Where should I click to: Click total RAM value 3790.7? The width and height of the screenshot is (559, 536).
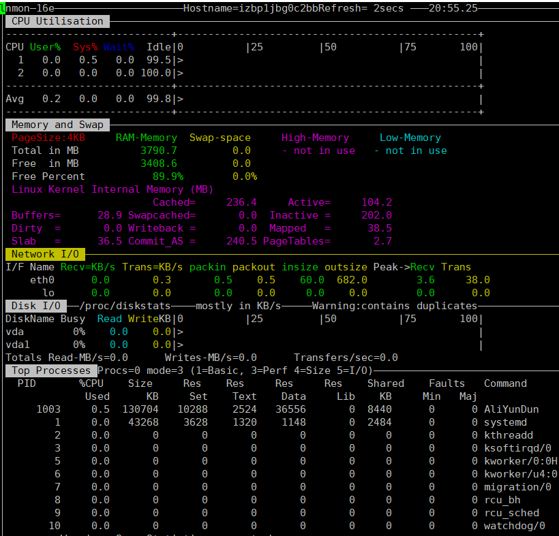pos(159,151)
